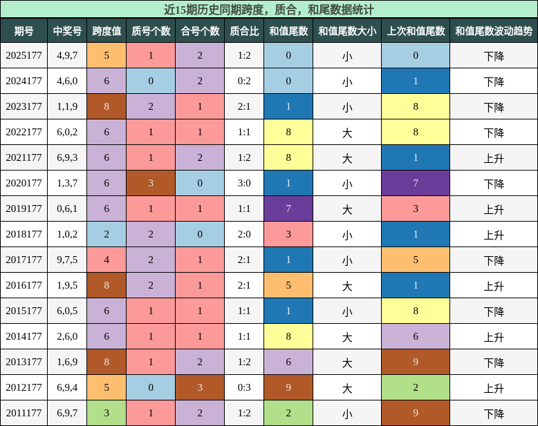This screenshot has width=538, height=426.
Task: Select period cell 2014177
Action: pyautogui.click(x=24, y=336)
